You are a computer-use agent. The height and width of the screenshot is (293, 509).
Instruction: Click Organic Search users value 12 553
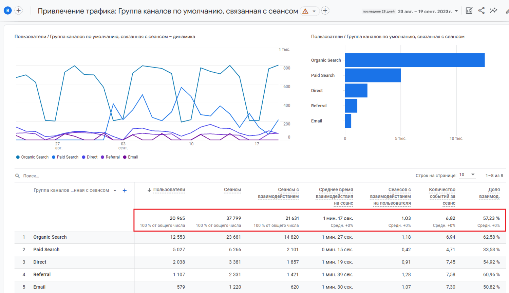click(x=177, y=237)
